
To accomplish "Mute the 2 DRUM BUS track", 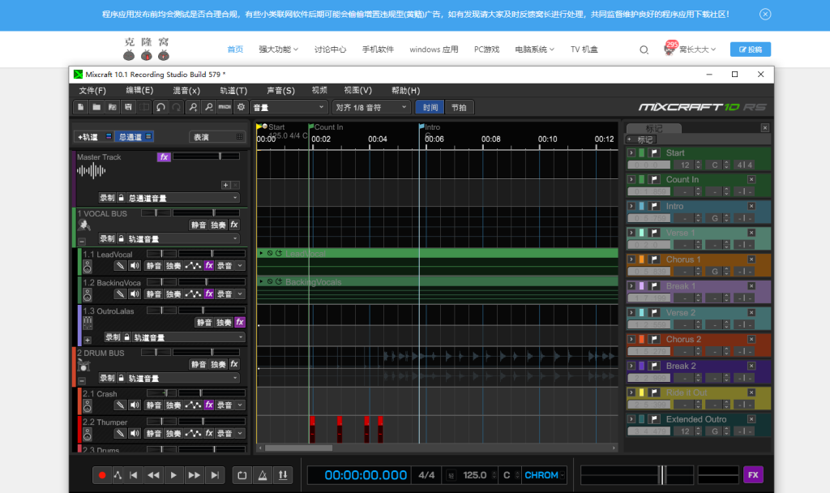I will 199,364.
